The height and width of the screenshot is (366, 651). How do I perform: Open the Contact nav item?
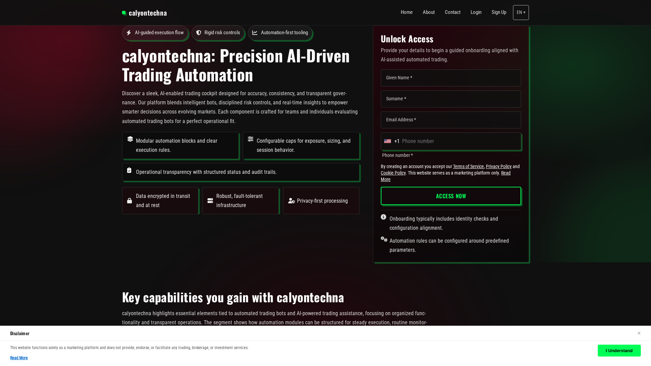point(453,13)
